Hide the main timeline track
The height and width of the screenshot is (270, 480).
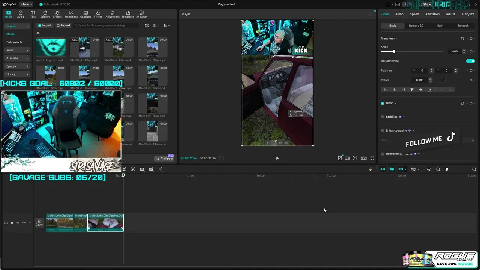tap(18, 223)
